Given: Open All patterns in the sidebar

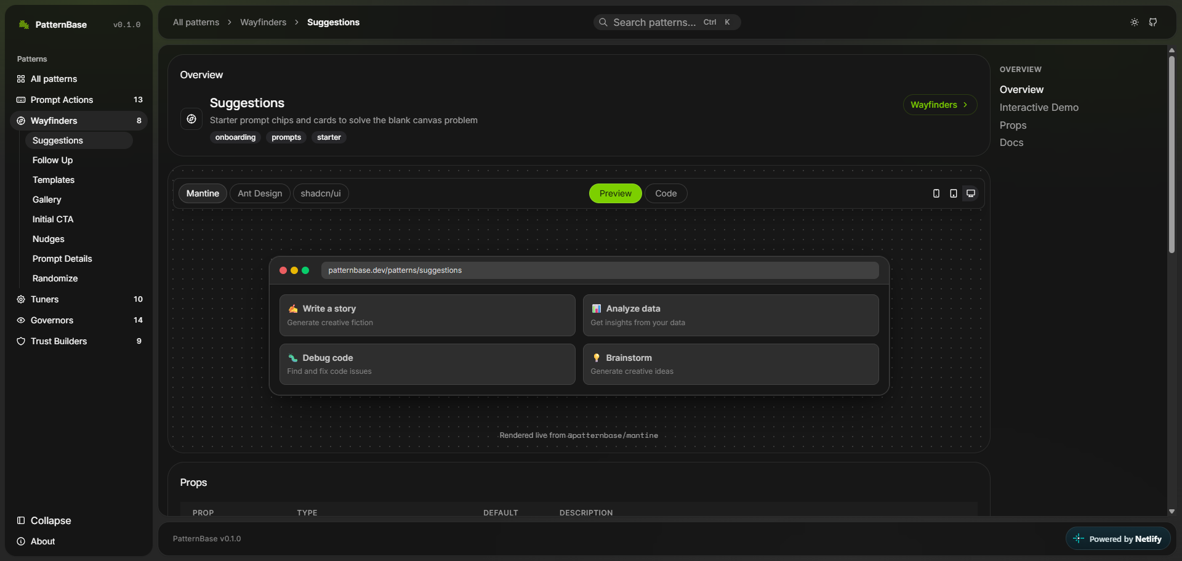Looking at the screenshot, I should 79,79.
